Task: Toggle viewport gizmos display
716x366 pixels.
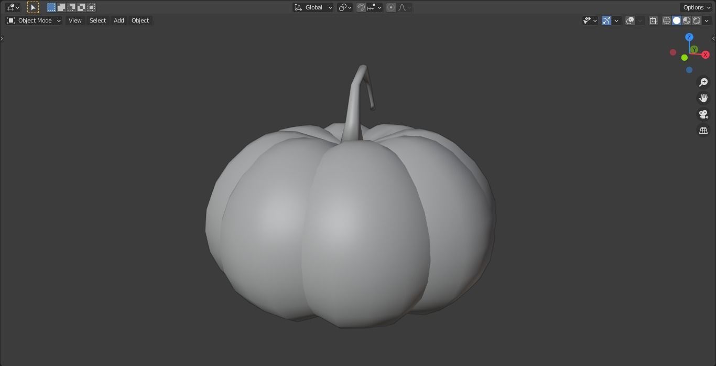Action: click(606, 20)
